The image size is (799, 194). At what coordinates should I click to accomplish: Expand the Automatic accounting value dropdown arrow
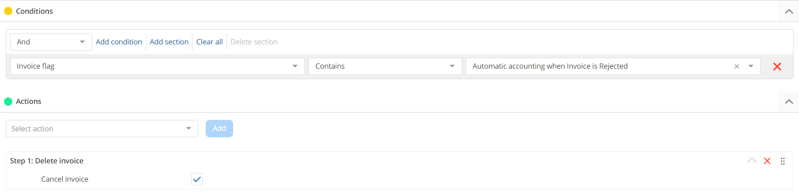tap(751, 66)
